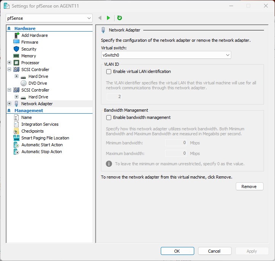Viewport: 275px width, 261px height.
Task: Click the Security shield icon
Action: click(16, 49)
